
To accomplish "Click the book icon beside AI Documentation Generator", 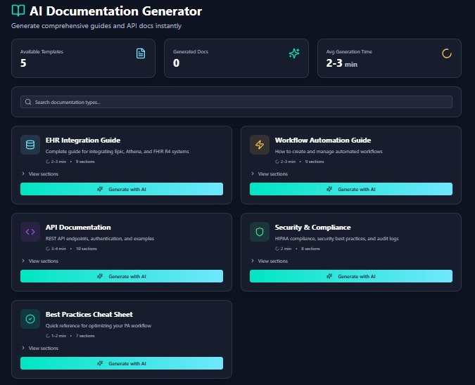I will 18,11.
